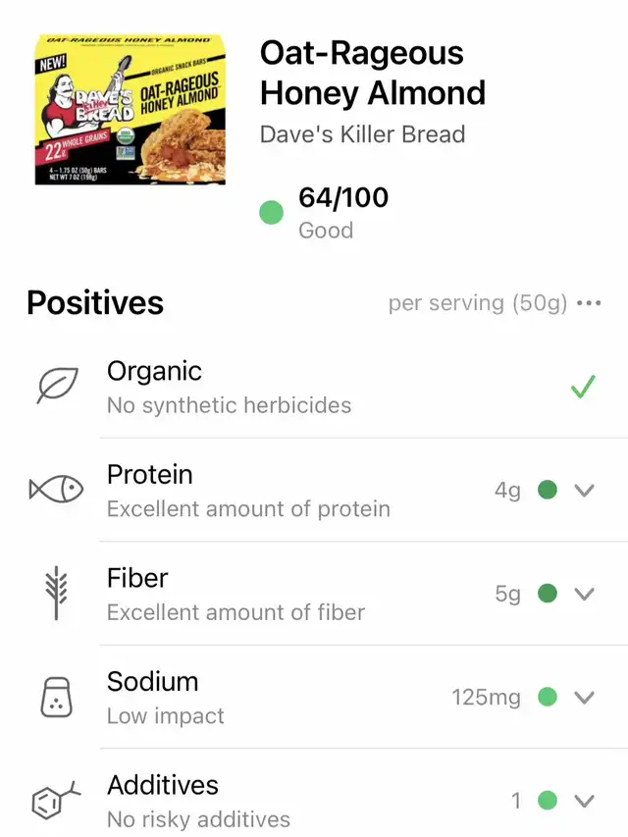Change the per serving (50g) setting

pos(478,303)
